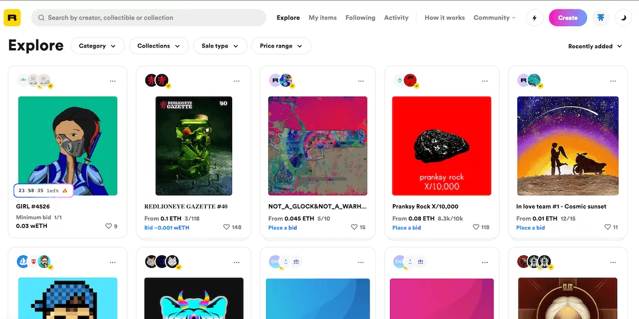The width and height of the screenshot is (639, 319).
Task: Open the Following tab
Action: (360, 17)
